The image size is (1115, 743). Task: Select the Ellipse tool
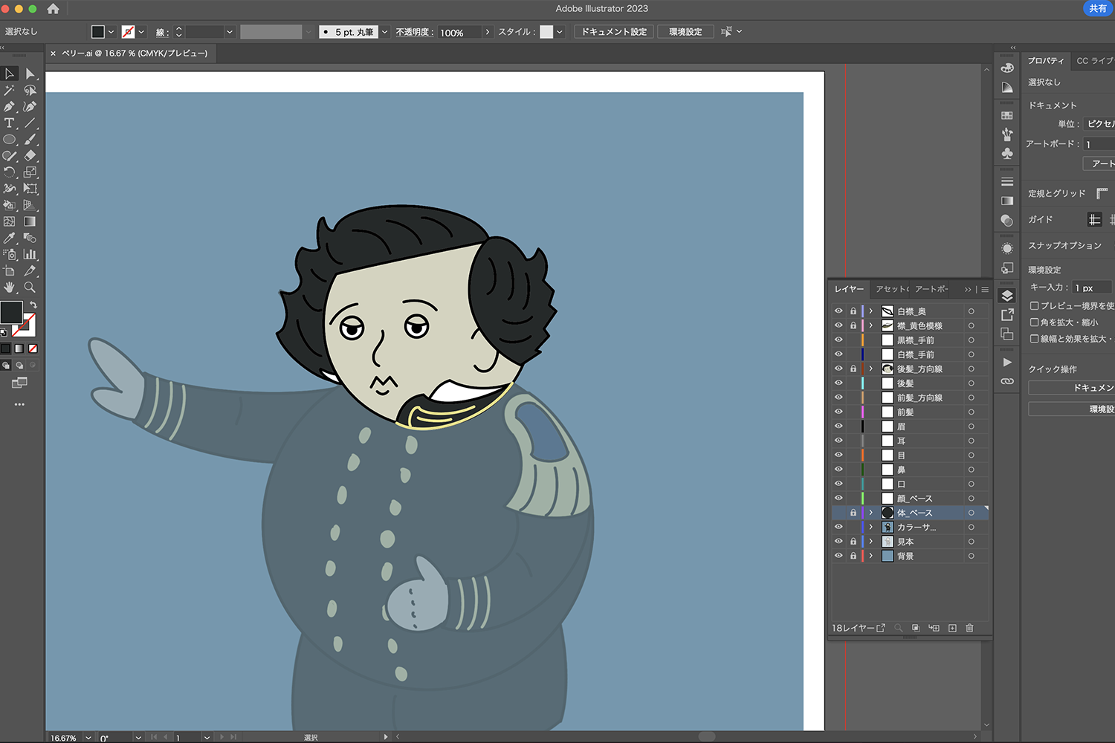click(10, 139)
